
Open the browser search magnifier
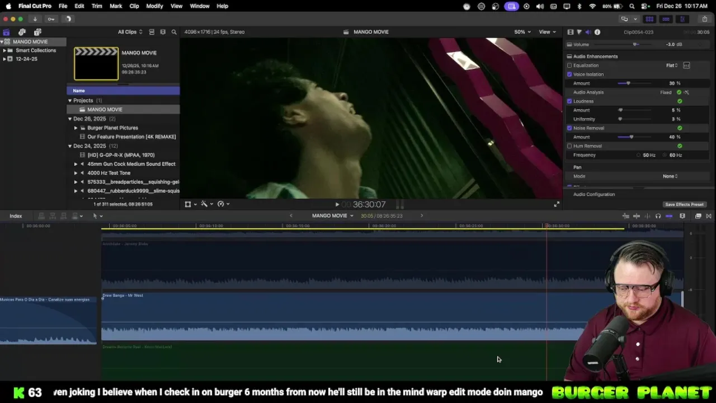click(x=174, y=32)
